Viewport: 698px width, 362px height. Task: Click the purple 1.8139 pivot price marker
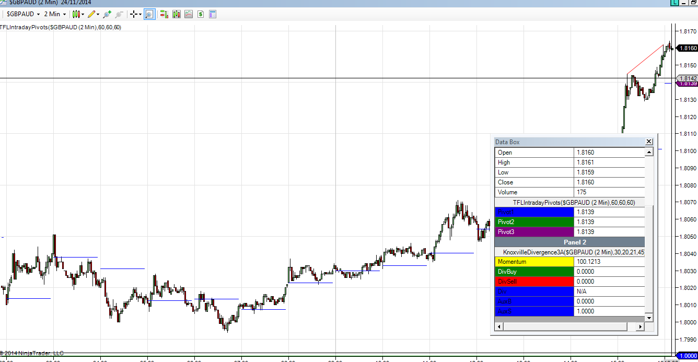pos(687,84)
